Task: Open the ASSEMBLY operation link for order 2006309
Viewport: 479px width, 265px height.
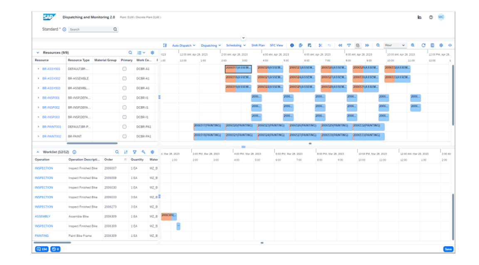Action: tap(43, 215)
